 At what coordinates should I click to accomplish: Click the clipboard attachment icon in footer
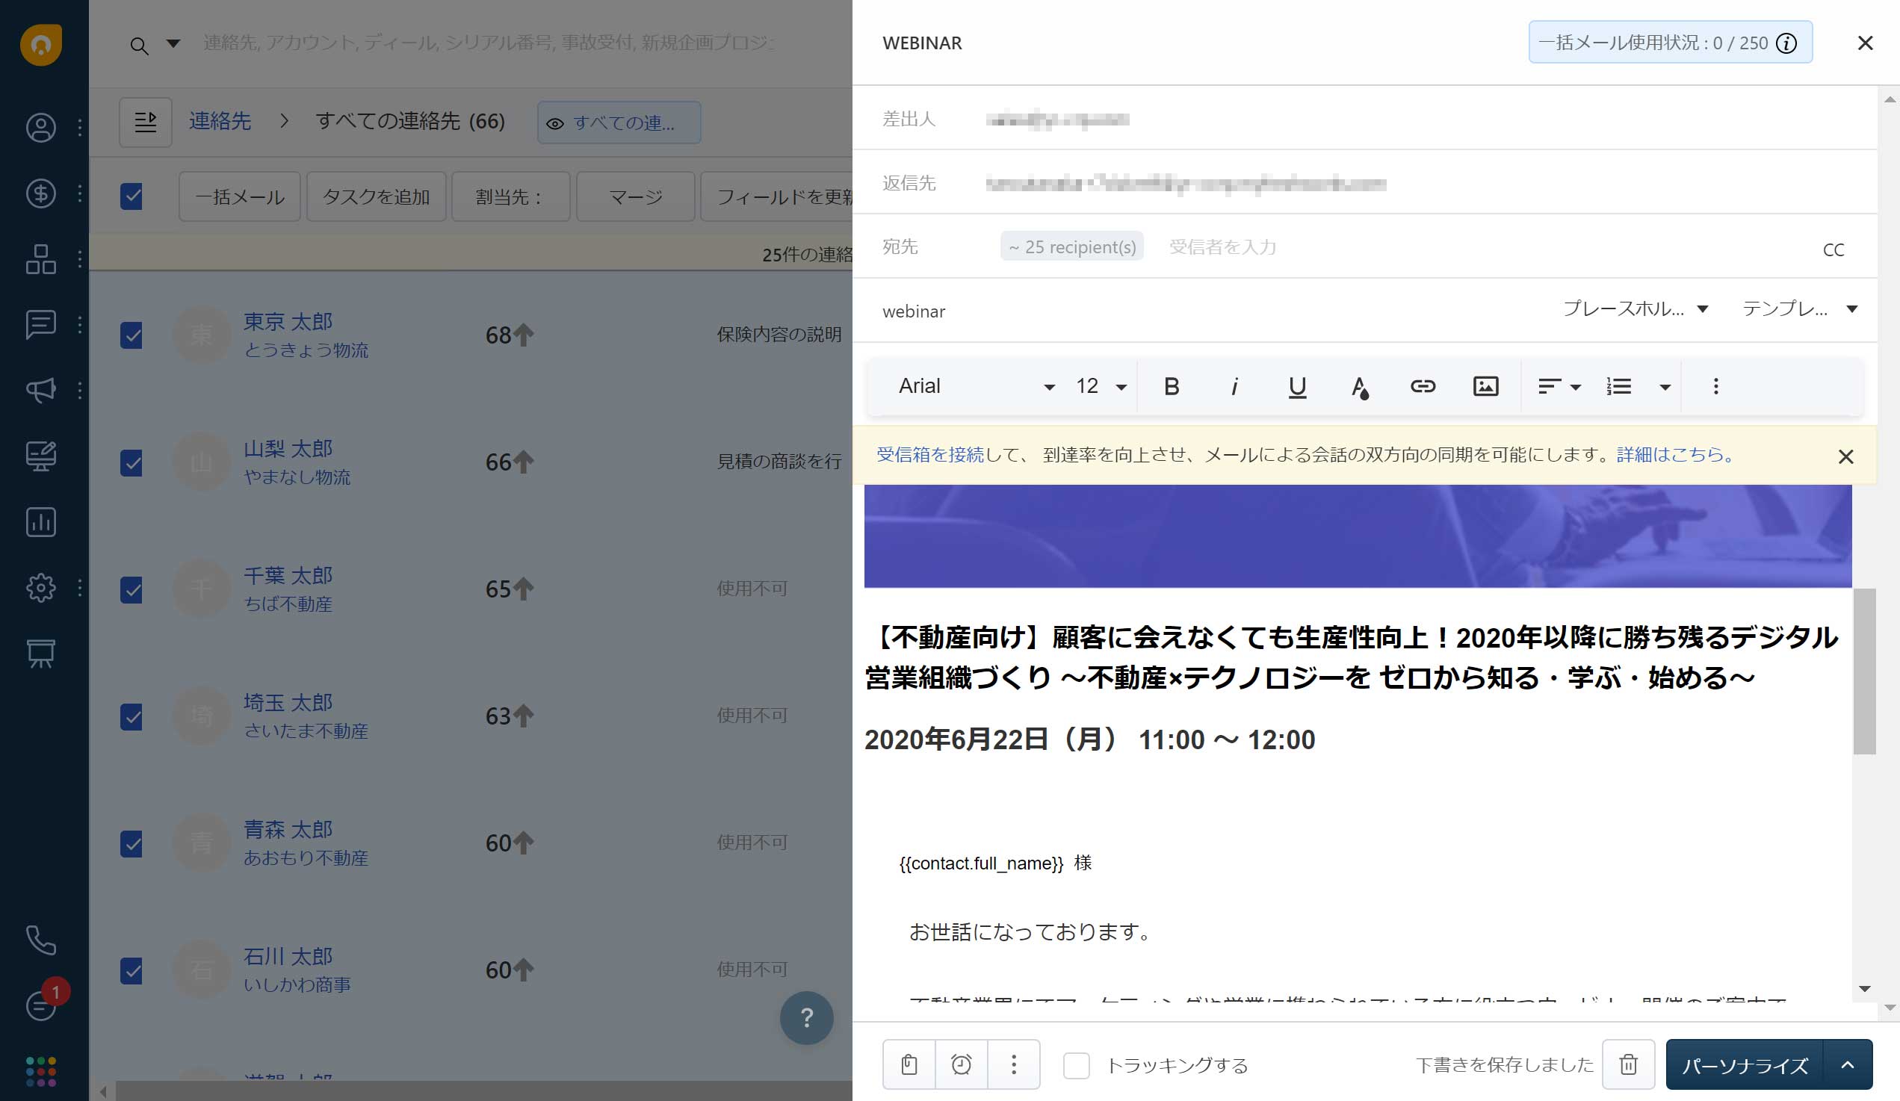coord(909,1064)
